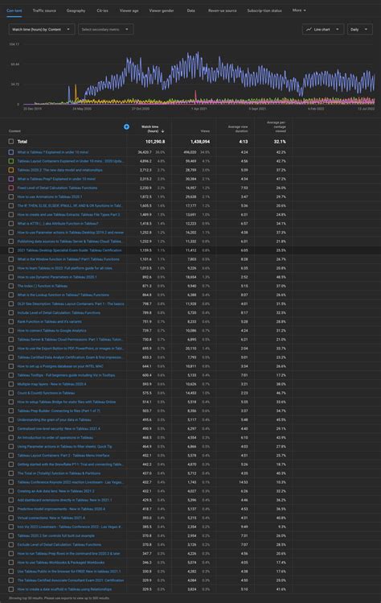Check the box for Exclude Level of Detail Calculation

coord(11,544)
